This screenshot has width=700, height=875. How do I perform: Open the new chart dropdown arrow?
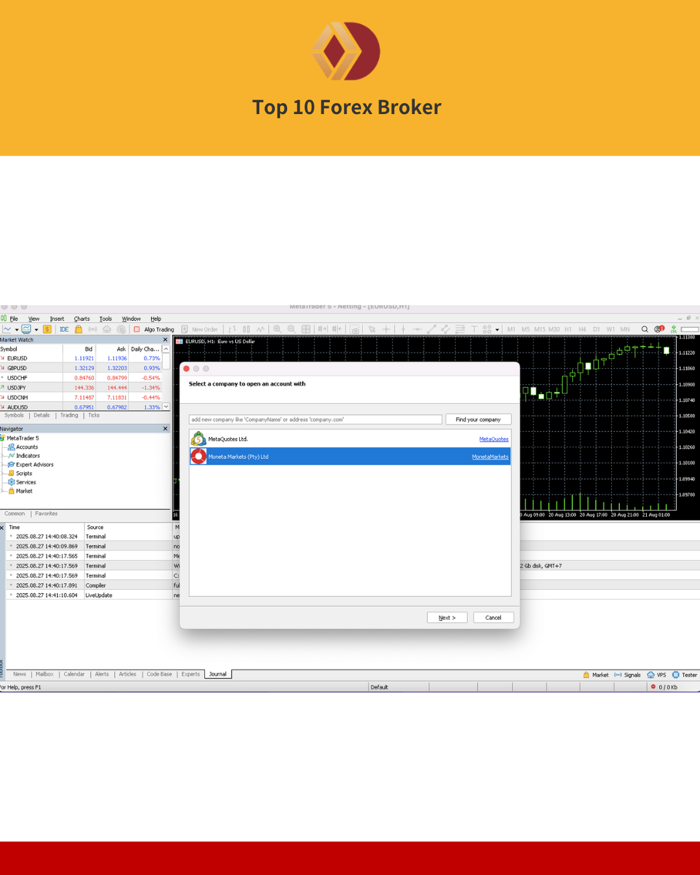[17, 330]
